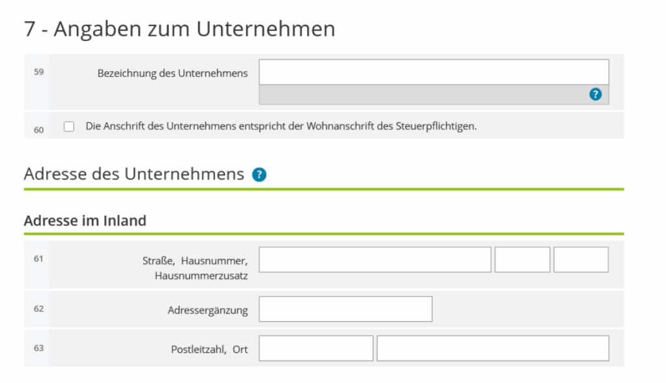Open help for the company name field

point(595,94)
